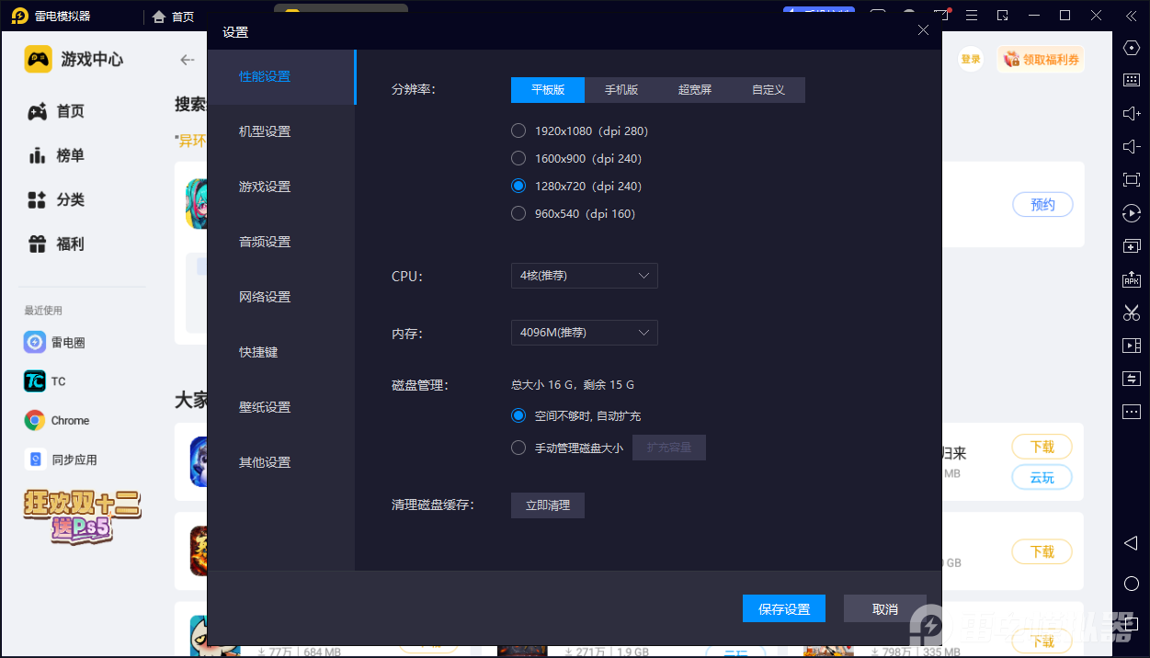This screenshot has height=658, width=1150.
Task: Choose 空间不够时,自动扩充 disk option
Action: [576, 416]
